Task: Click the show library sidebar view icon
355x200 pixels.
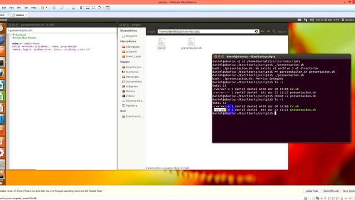Action: coord(82,7)
